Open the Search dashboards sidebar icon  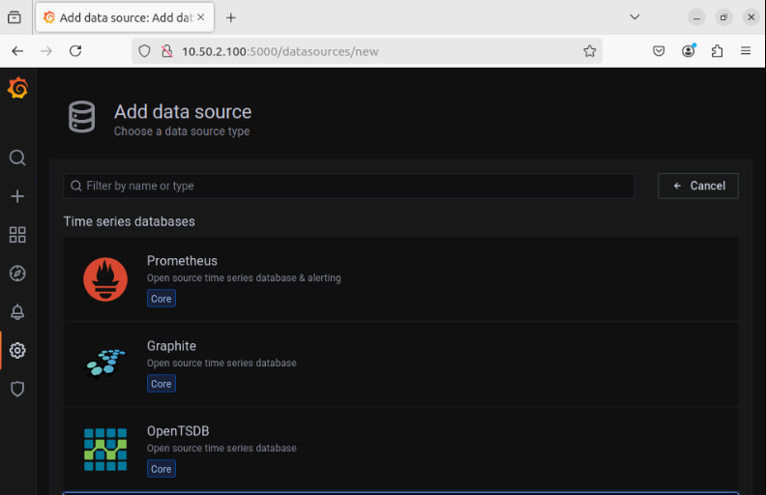pos(17,158)
